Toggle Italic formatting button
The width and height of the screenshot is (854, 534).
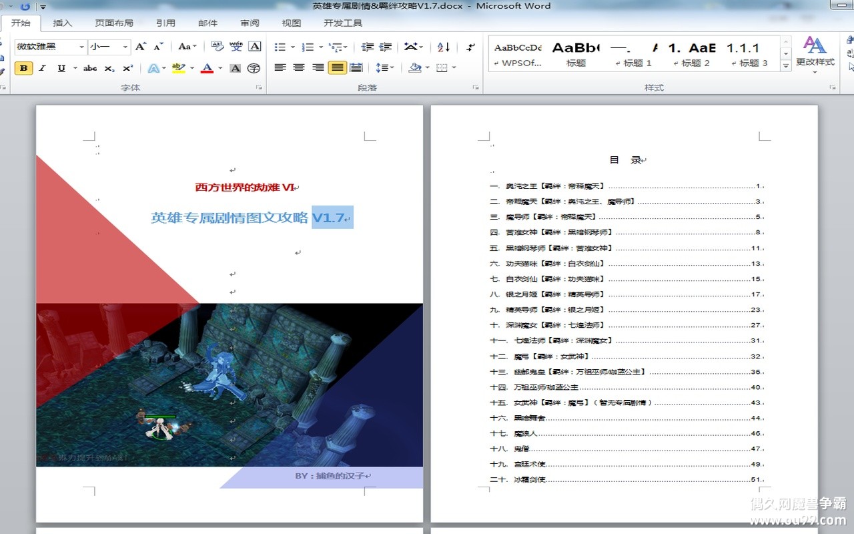click(x=42, y=68)
